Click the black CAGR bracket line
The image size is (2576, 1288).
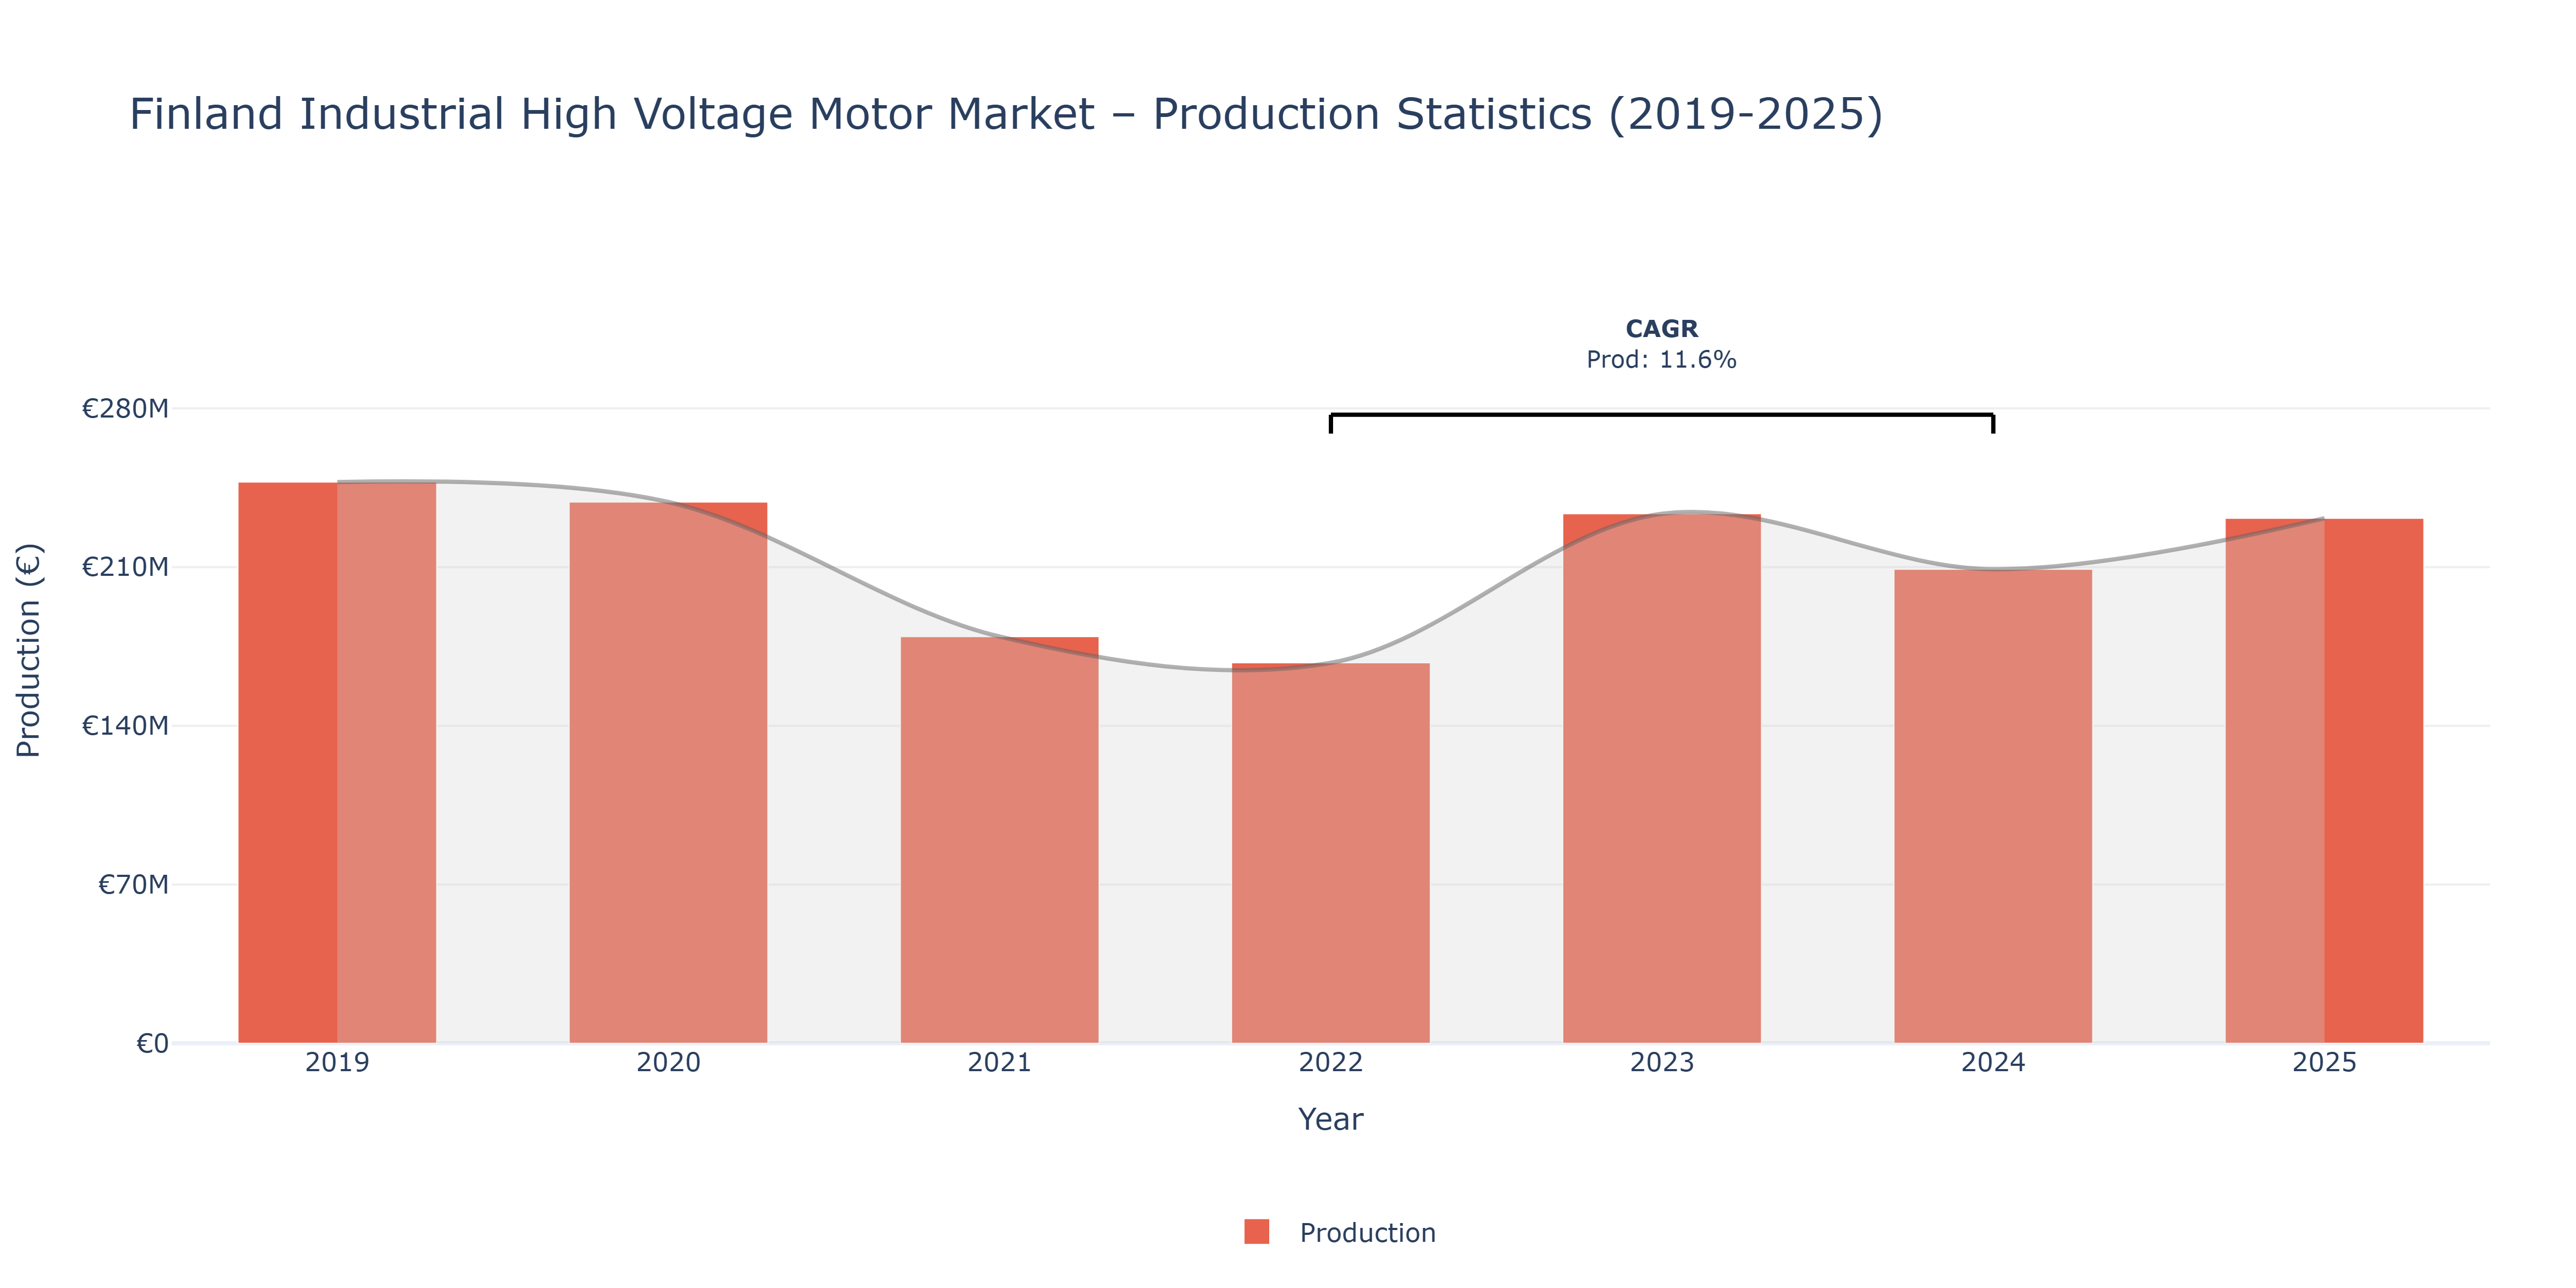click(1661, 415)
